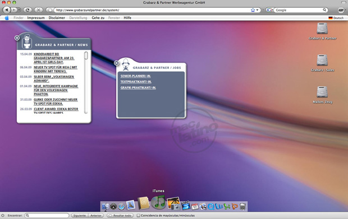Open Address Book in the dock
The height and width of the screenshot is (219, 348).
pyautogui.click(x=143, y=203)
